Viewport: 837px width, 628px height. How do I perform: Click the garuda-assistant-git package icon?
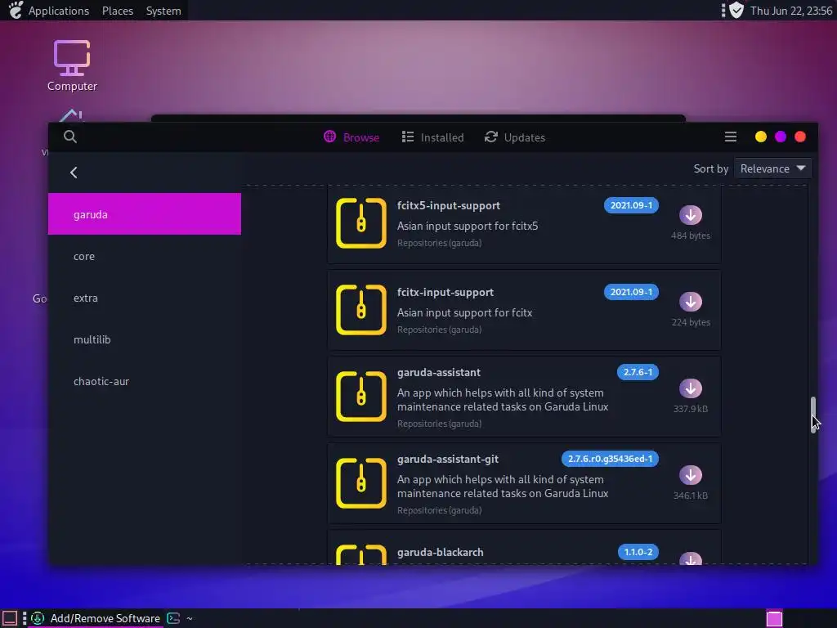point(361,482)
